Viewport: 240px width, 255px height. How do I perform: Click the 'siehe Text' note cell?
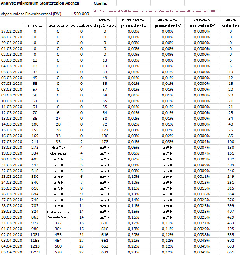point(58,148)
